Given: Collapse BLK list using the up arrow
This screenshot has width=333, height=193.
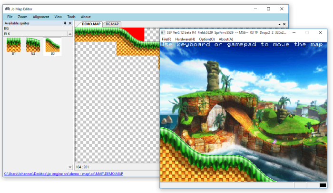Looking at the screenshot, I should [x=70, y=34].
